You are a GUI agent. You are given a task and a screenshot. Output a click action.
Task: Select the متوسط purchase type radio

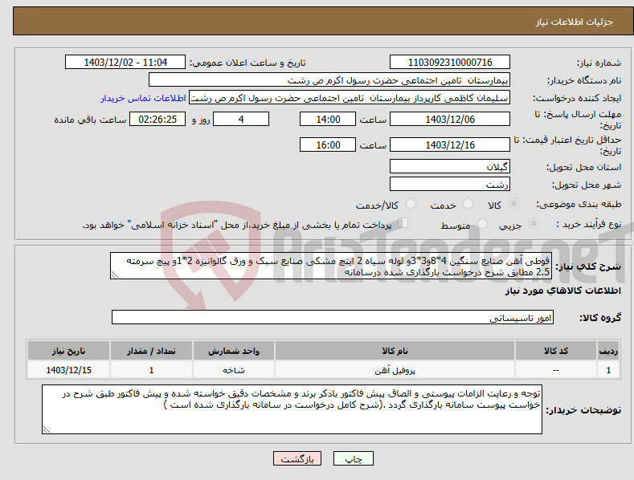[482, 223]
